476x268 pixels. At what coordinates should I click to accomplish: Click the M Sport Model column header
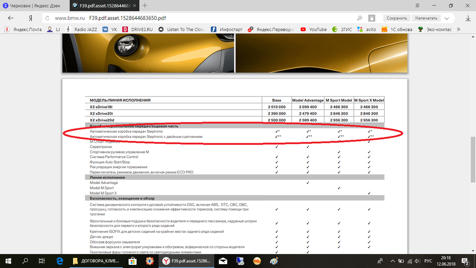338,100
